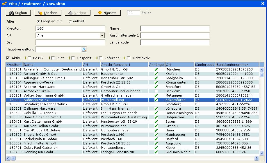Image resolution: width=267 pixels, height=163 pixels.
Task: Click attachment checkmark for Hans Colbening
Action: (156, 117)
